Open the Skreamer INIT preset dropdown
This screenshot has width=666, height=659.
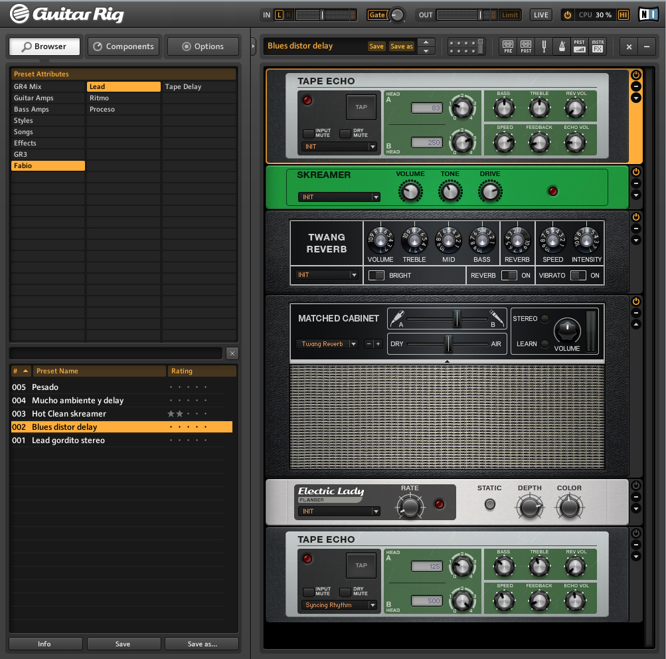click(339, 197)
